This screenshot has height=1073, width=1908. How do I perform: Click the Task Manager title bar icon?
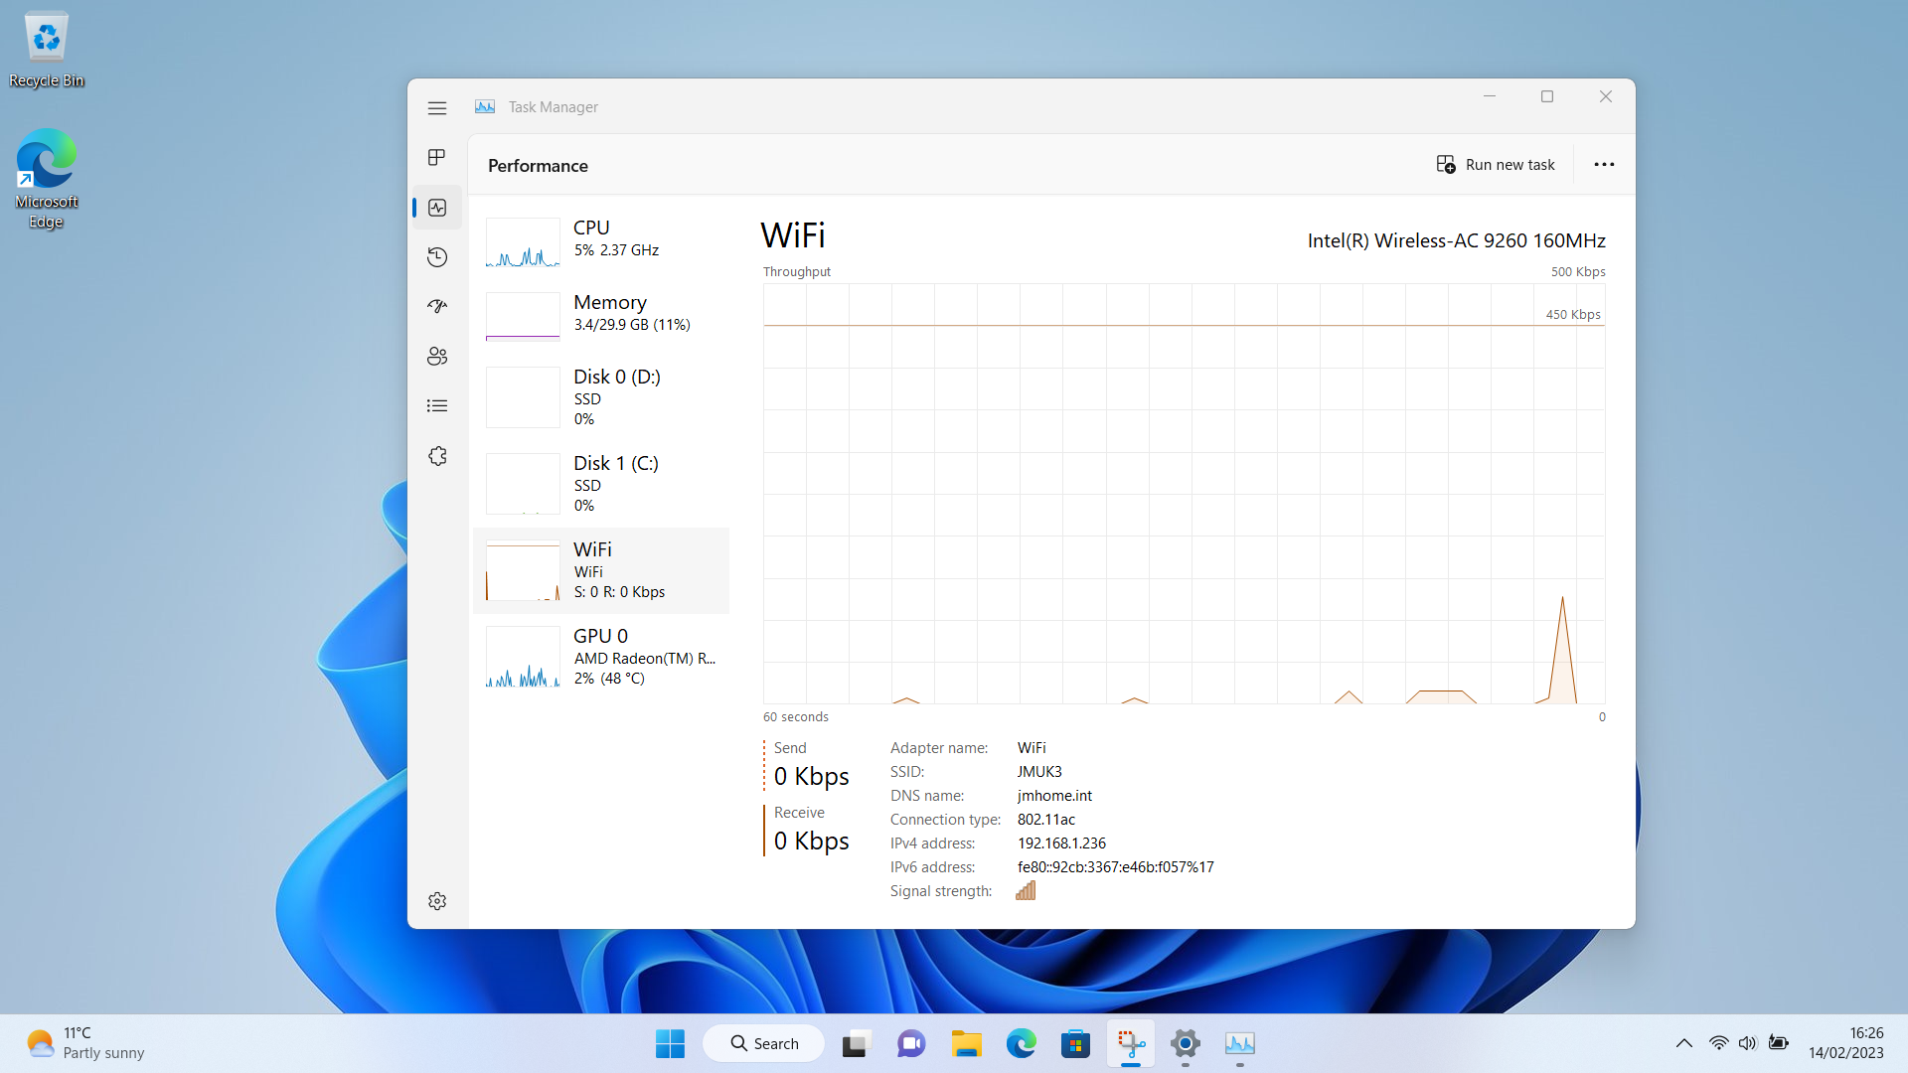click(485, 106)
